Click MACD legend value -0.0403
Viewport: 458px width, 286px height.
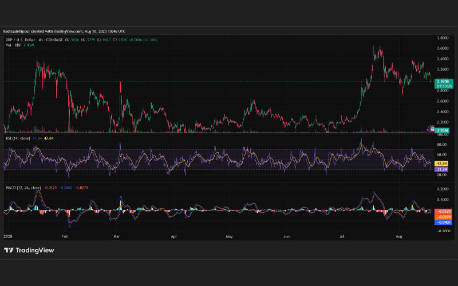point(66,188)
